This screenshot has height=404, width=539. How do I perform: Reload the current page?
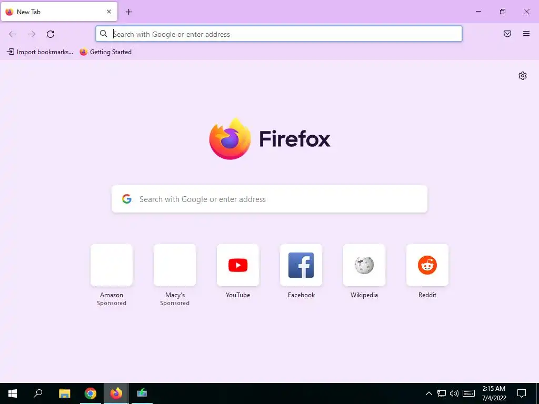(51, 34)
